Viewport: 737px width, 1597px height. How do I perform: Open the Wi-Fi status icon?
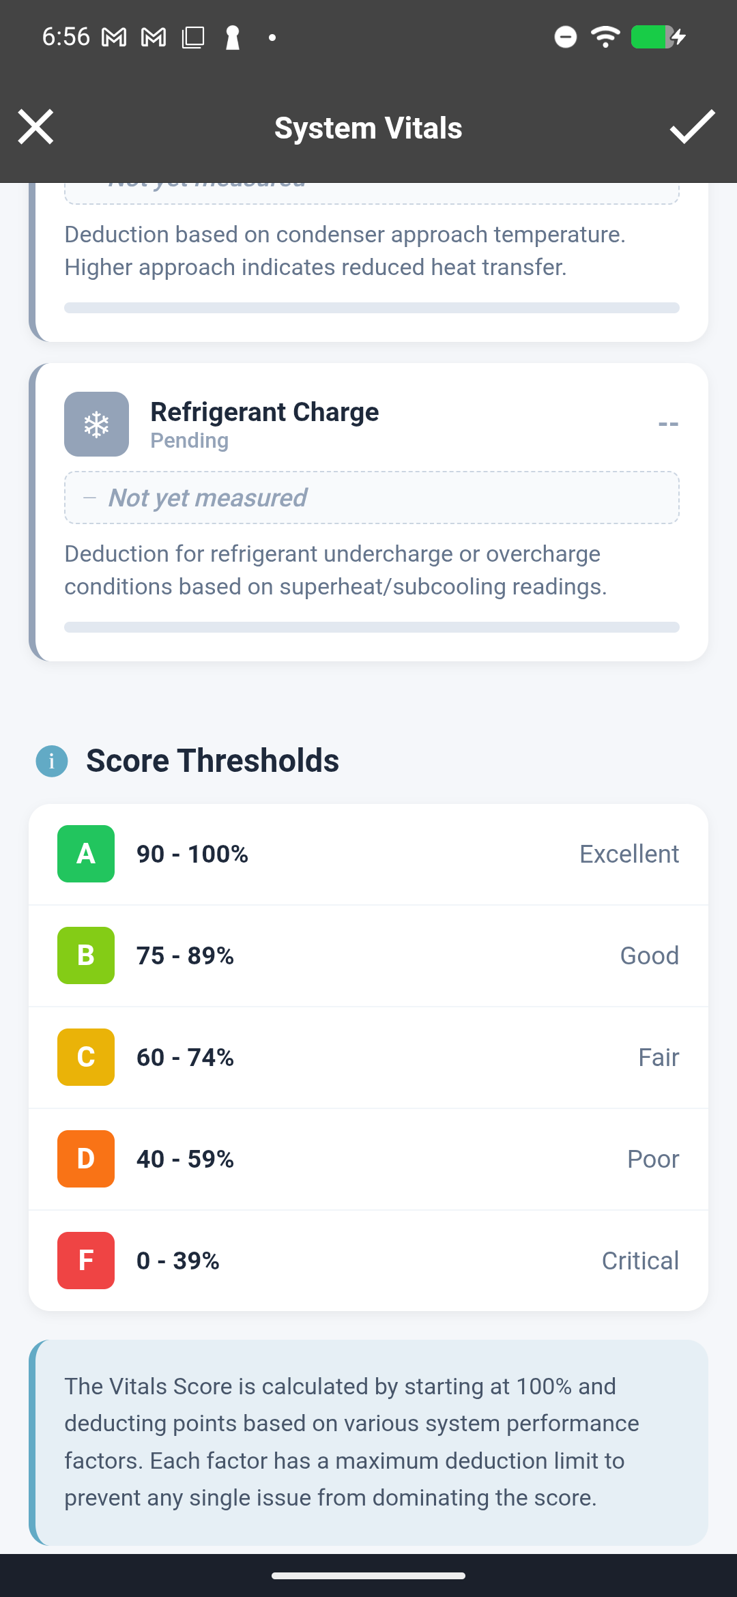(605, 38)
